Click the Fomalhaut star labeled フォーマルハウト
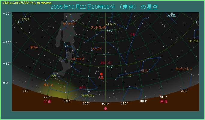Screen dimensions: 205x120 194,37
